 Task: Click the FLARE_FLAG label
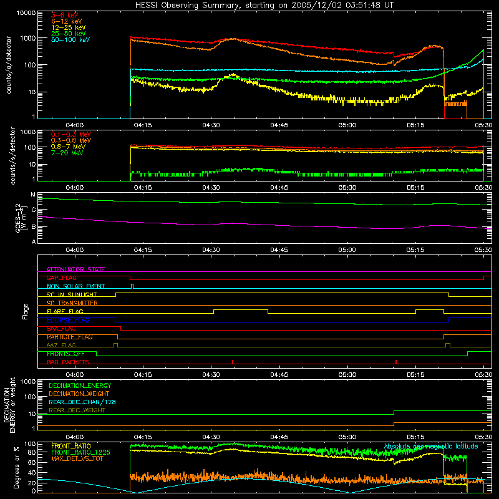[x=65, y=311]
